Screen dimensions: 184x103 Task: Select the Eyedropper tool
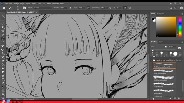[3, 35]
